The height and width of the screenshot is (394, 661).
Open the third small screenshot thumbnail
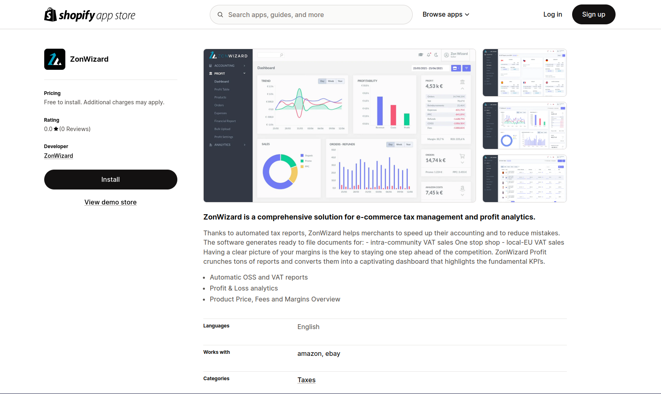pos(524,178)
